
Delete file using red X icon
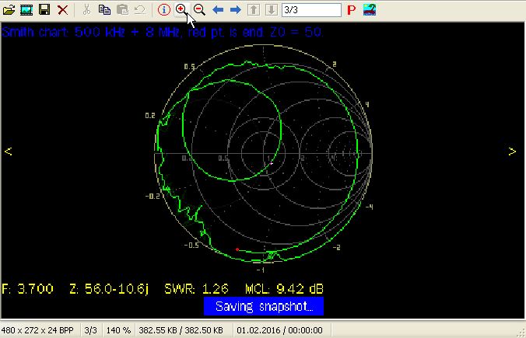pyautogui.click(x=62, y=10)
